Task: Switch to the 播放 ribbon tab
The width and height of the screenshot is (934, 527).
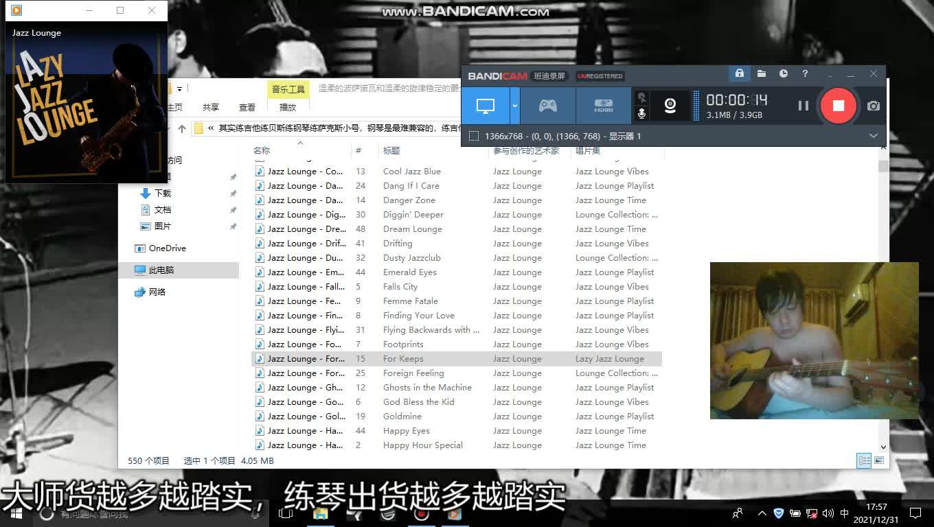Action: [x=288, y=108]
